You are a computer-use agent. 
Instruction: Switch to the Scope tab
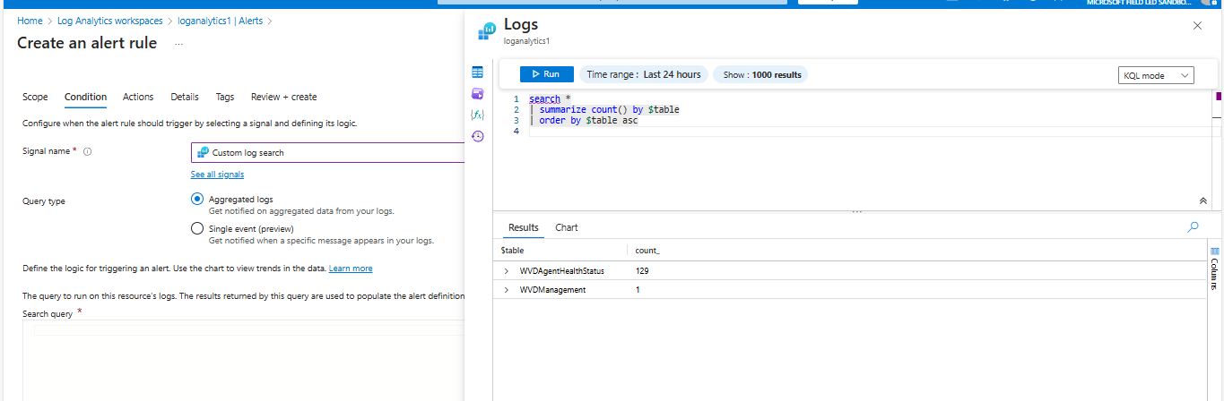(x=35, y=97)
